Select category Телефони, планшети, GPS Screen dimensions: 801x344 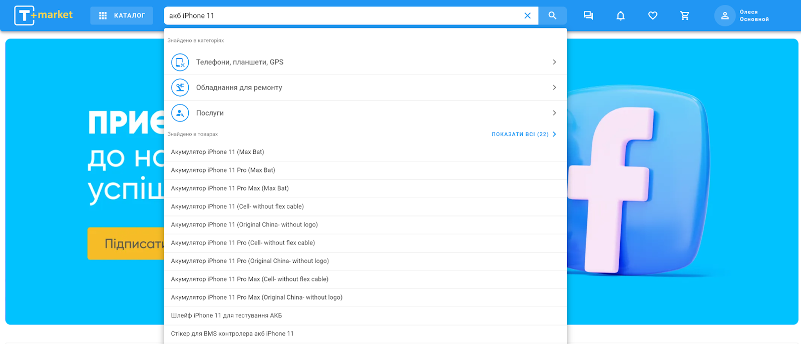[365, 62]
